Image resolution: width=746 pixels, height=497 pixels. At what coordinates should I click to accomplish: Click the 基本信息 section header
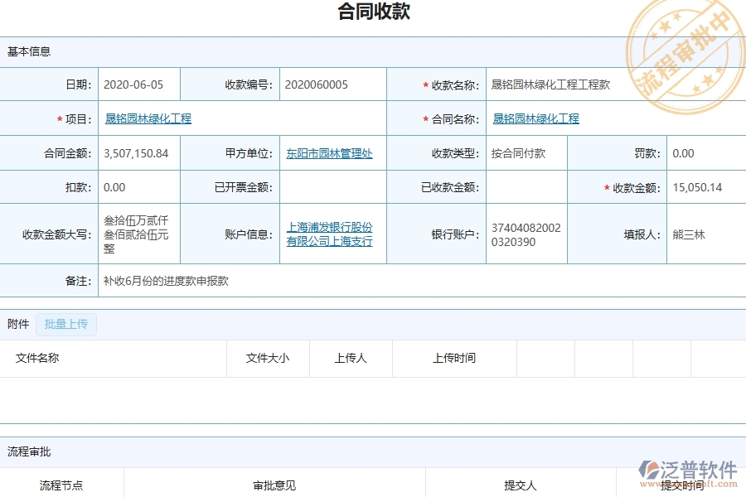(x=28, y=51)
